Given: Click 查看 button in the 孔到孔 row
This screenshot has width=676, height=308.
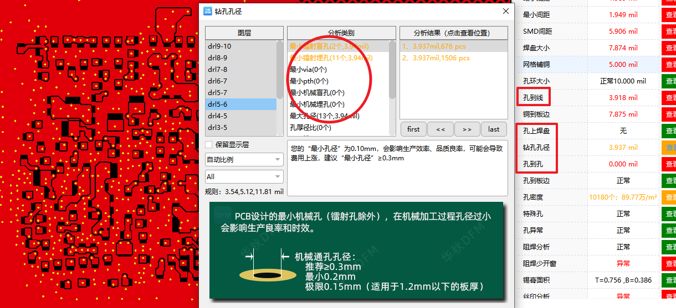Looking at the screenshot, I should (x=668, y=164).
